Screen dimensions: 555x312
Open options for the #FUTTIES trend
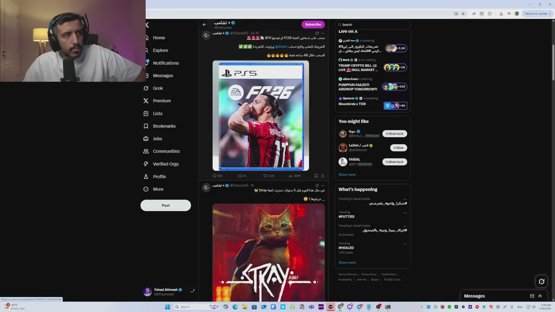pos(405,213)
